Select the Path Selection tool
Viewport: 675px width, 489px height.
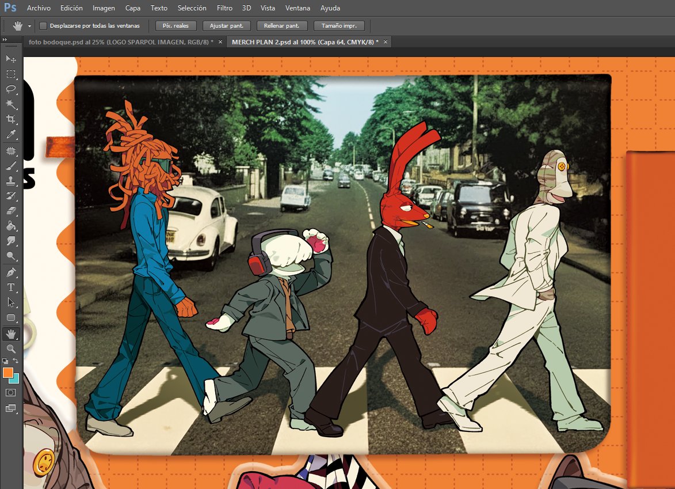(11, 302)
